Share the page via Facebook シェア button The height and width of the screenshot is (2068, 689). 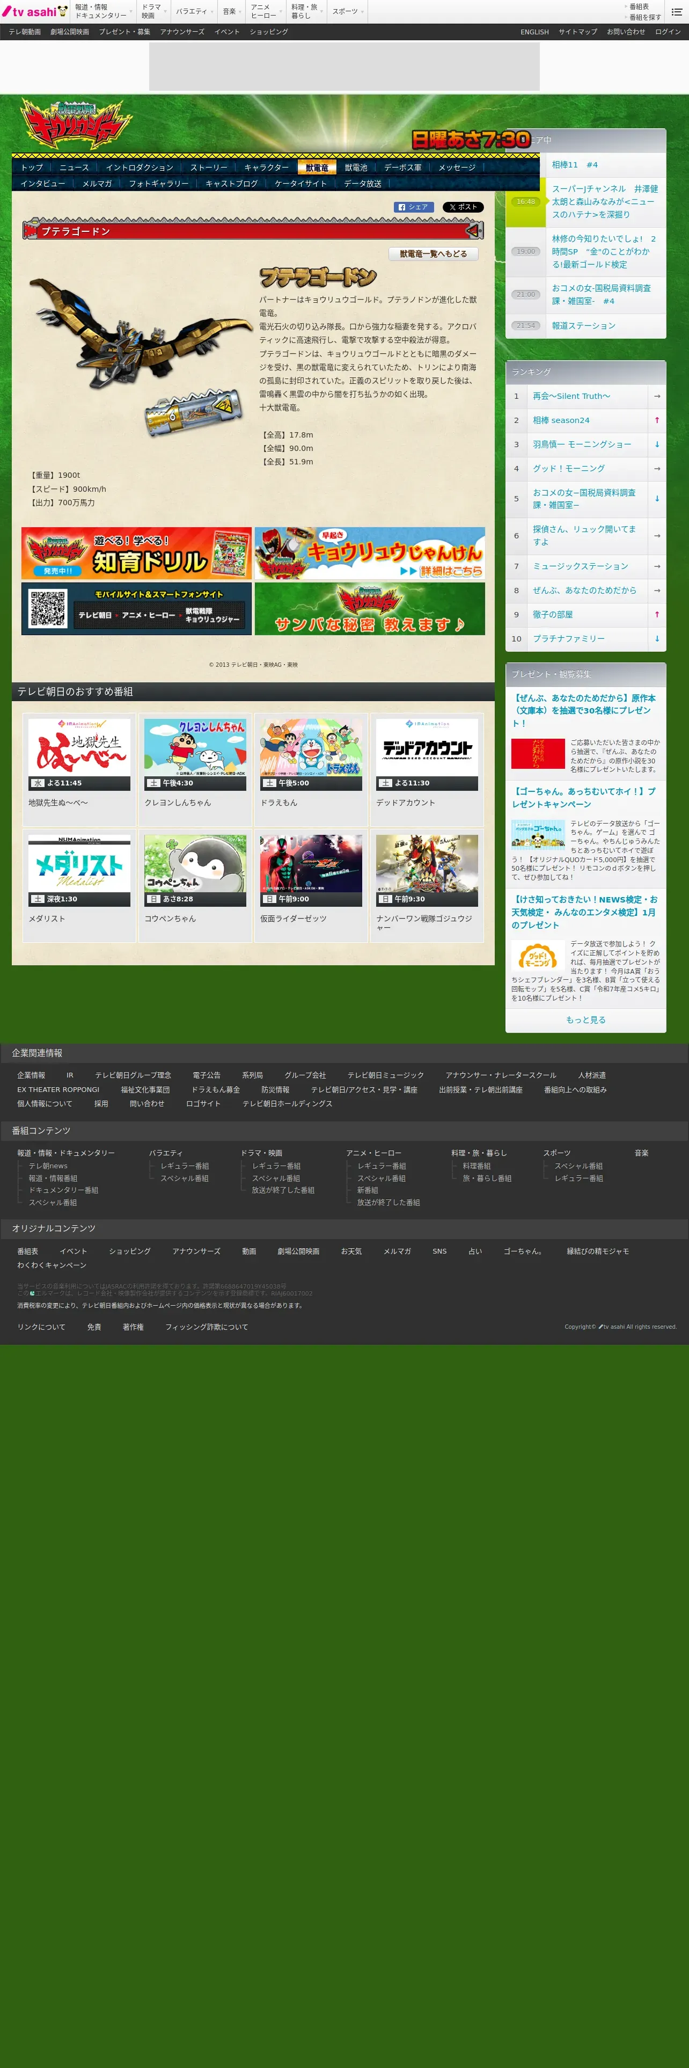point(414,207)
